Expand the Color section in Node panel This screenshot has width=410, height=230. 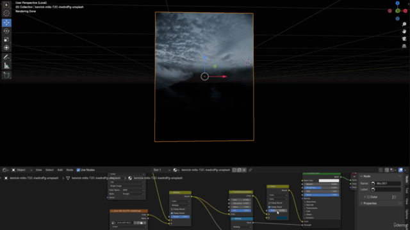[x=365, y=197]
